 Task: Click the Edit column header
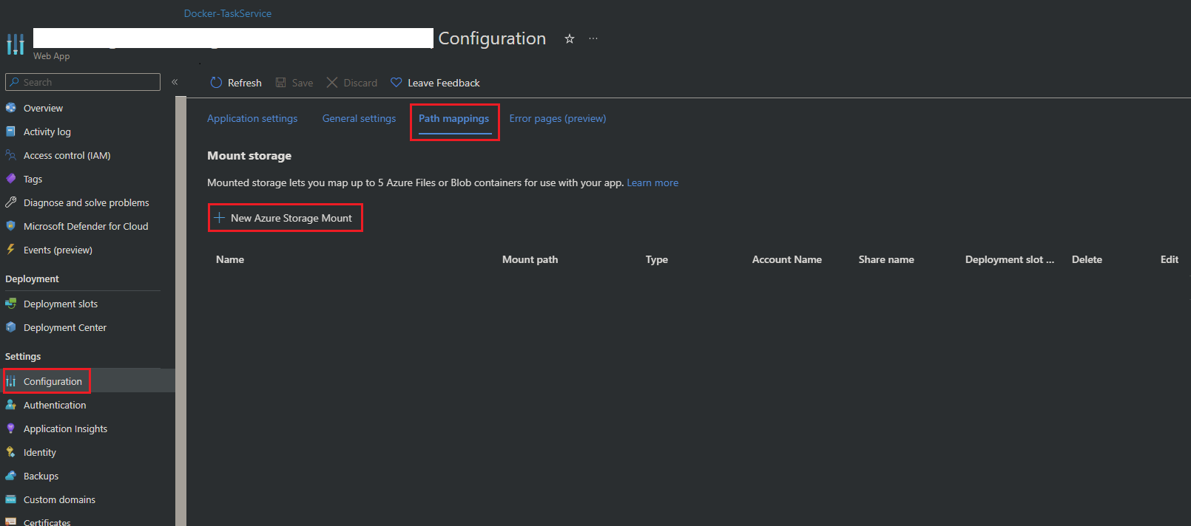1170,259
